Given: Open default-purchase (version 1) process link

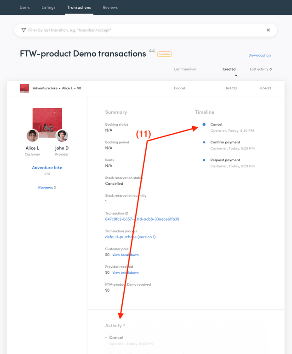Looking at the screenshot, I should [x=130, y=237].
